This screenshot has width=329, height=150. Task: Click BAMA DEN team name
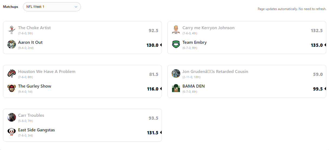194,86
